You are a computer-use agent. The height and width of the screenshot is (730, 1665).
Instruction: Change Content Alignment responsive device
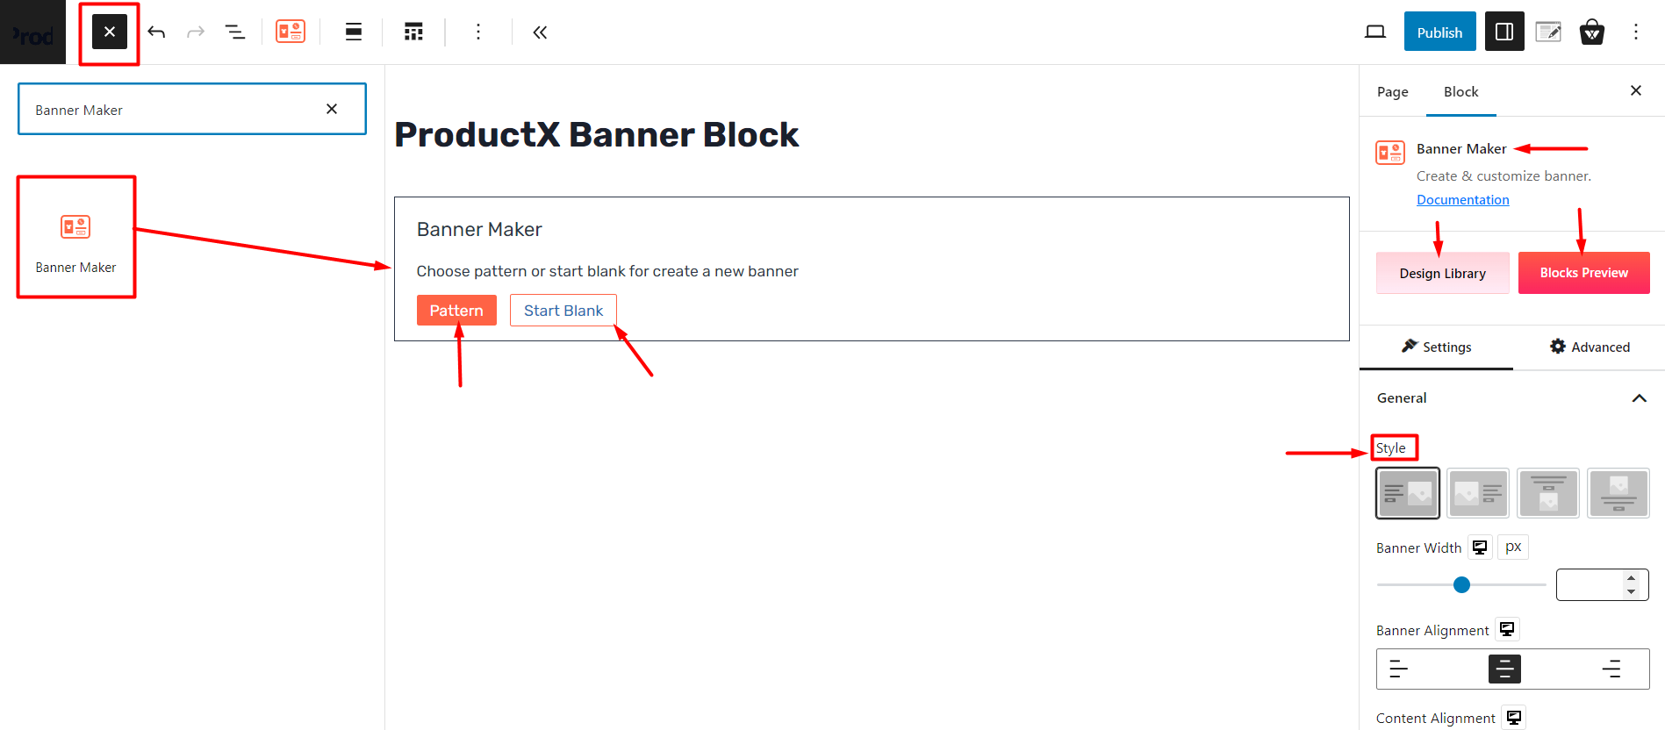[1514, 718]
